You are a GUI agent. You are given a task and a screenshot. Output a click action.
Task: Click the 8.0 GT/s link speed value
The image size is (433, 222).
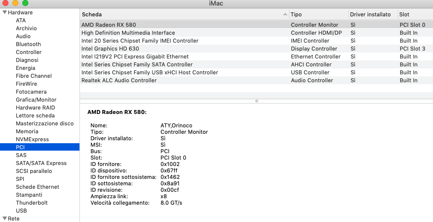pyautogui.click(x=171, y=203)
